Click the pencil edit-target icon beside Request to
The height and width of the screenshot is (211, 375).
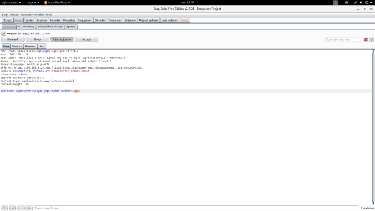click(3, 34)
